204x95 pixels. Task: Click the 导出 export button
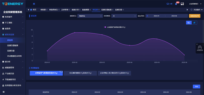tap(196, 87)
